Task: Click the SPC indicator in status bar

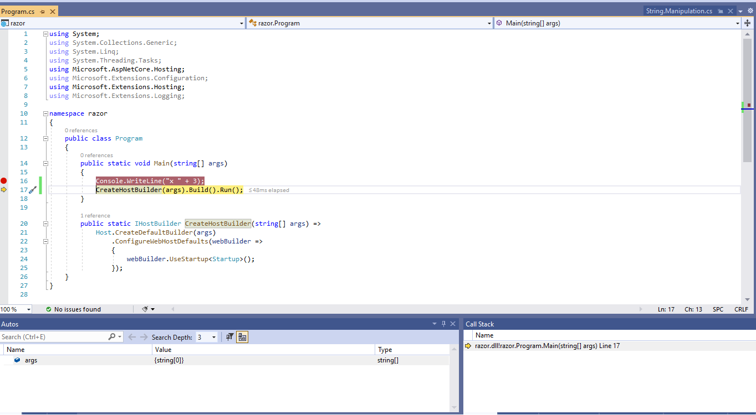Action: point(718,309)
